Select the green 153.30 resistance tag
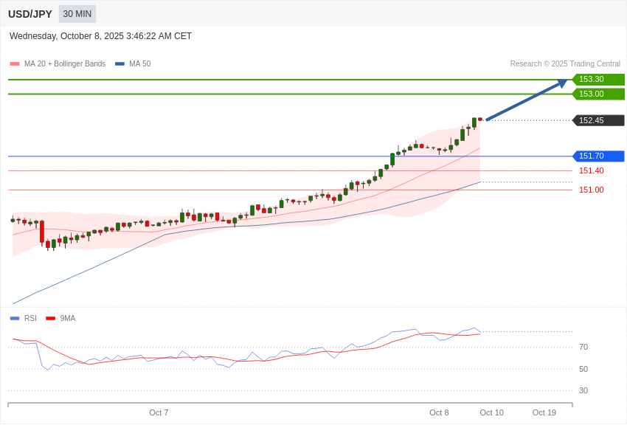627x425 pixels. tap(598, 79)
